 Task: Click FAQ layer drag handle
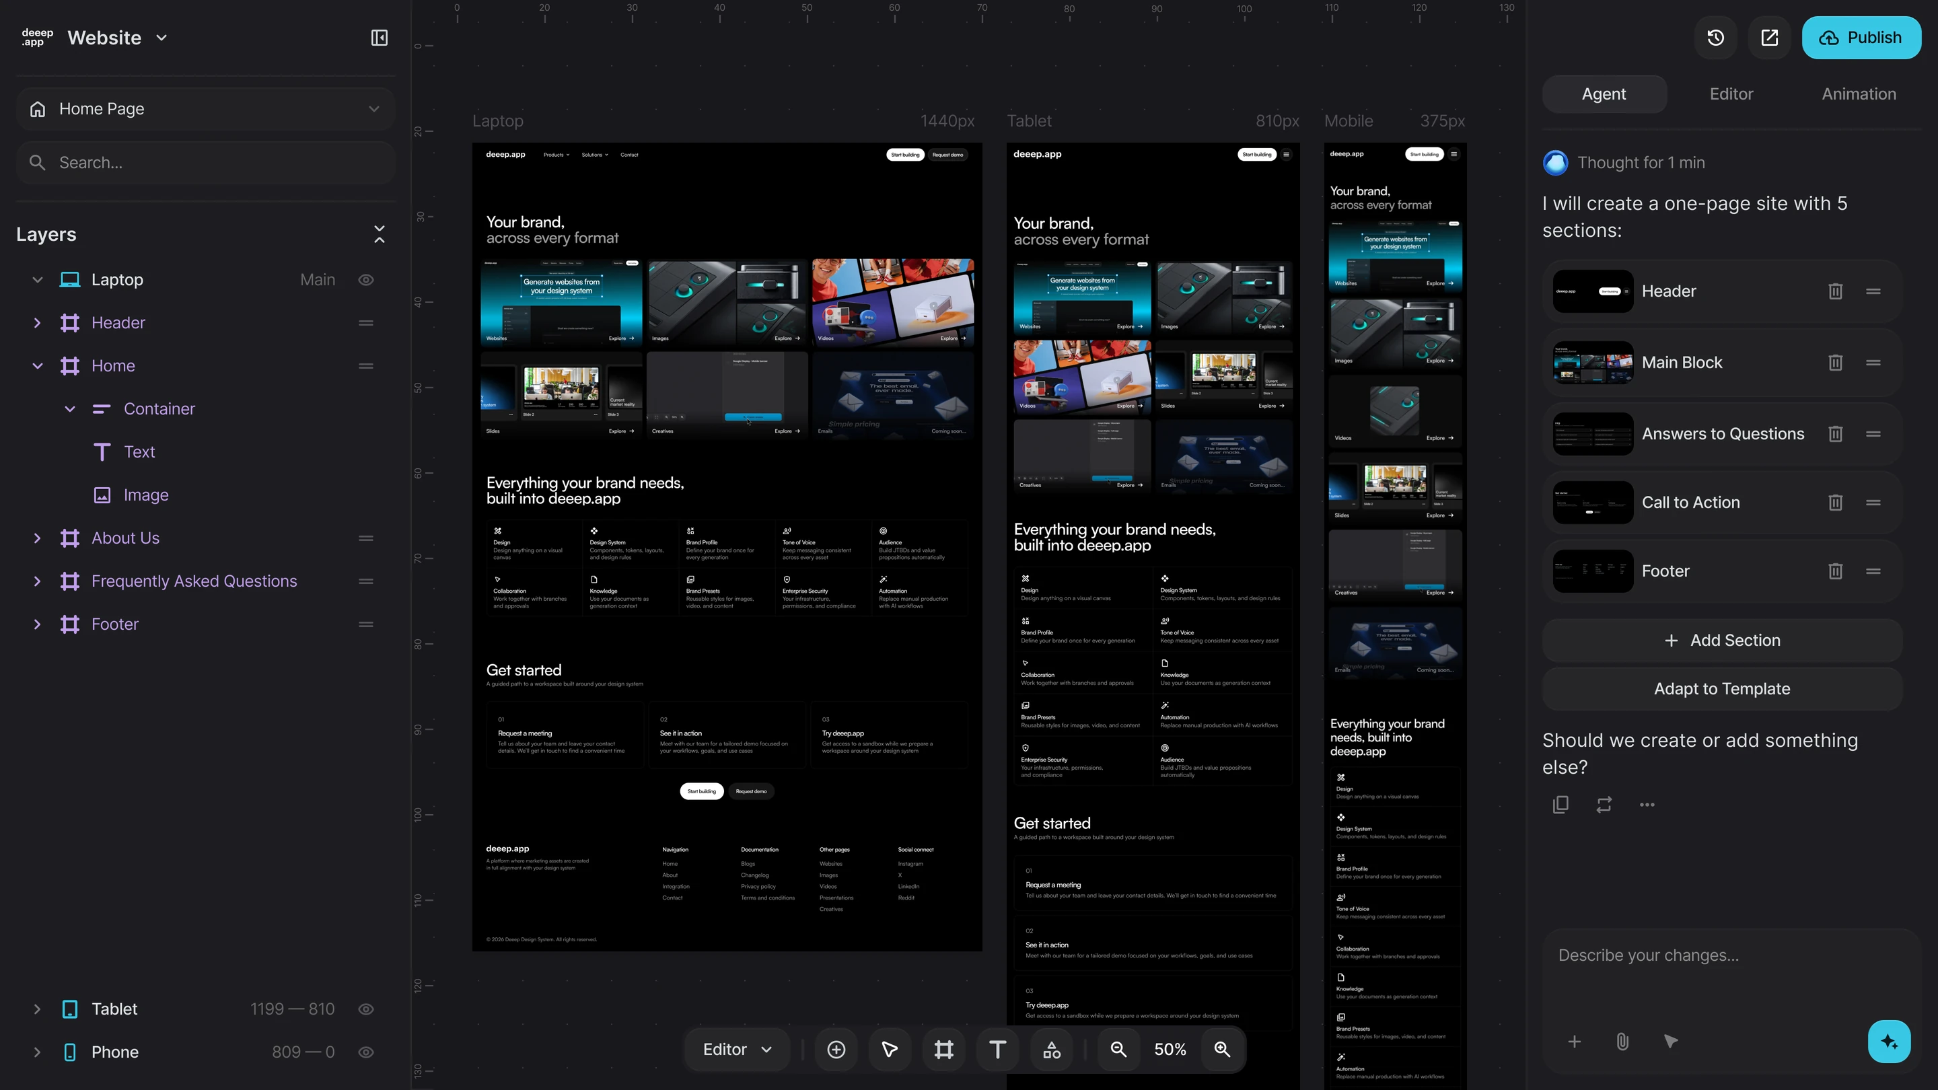pos(365,581)
